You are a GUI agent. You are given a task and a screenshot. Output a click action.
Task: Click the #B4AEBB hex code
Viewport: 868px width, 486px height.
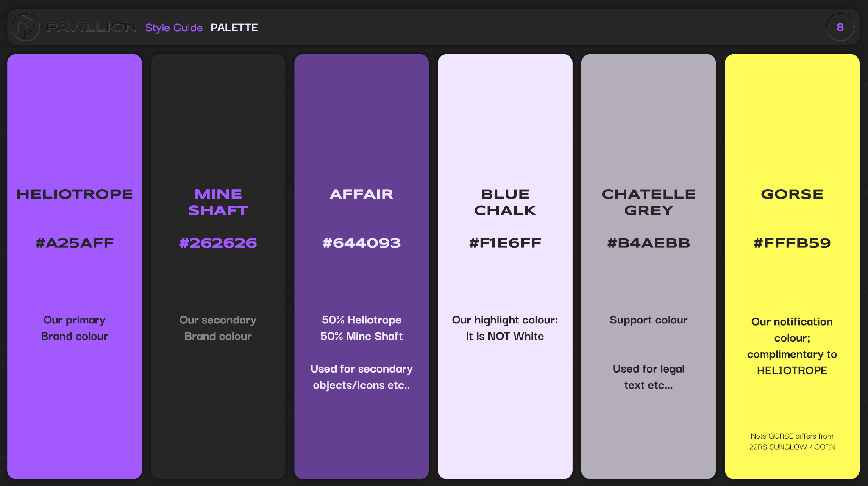point(648,243)
